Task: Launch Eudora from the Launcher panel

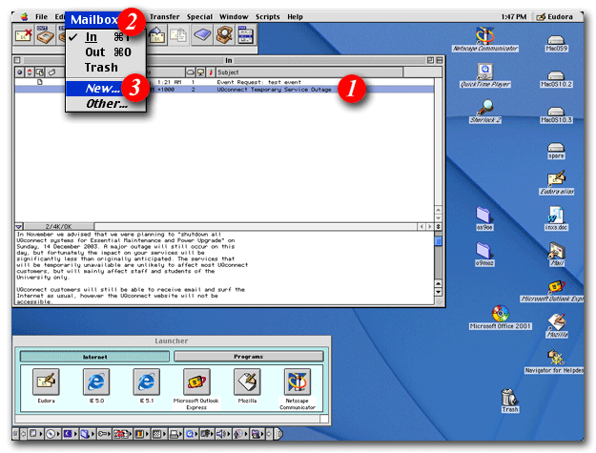Action: [x=46, y=384]
